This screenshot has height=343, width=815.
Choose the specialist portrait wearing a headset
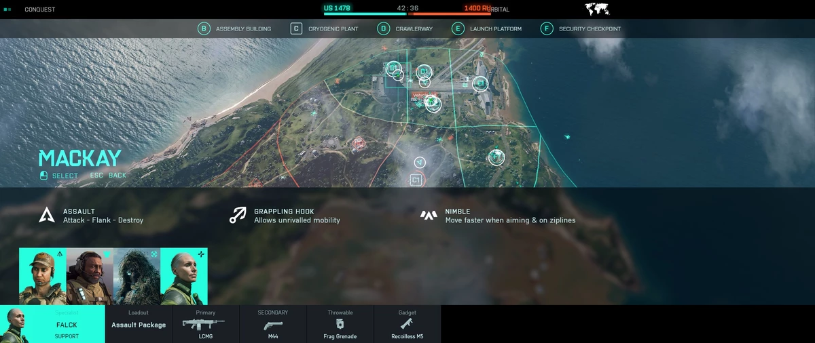(90, 276)
